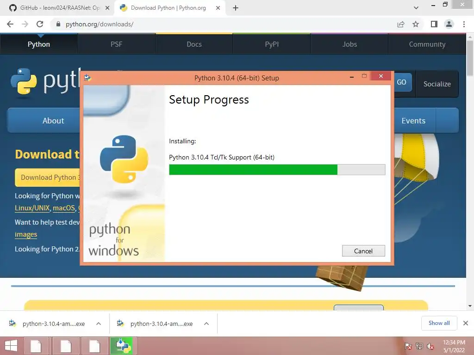Click the Action Center flag tray icon
Screen dimensions: 474x355
[x=408, y=346]
